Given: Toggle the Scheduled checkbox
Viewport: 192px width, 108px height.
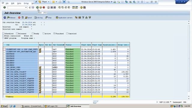Looking at the screenshot, I should pos(3,33).
